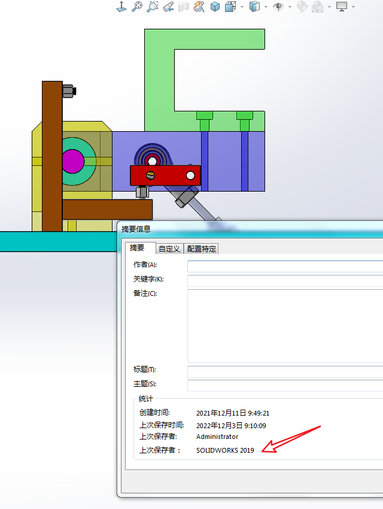The width and height of the screenshot is (383, 509).
Task: Click the solid blue cube icon
Action: 215,7
